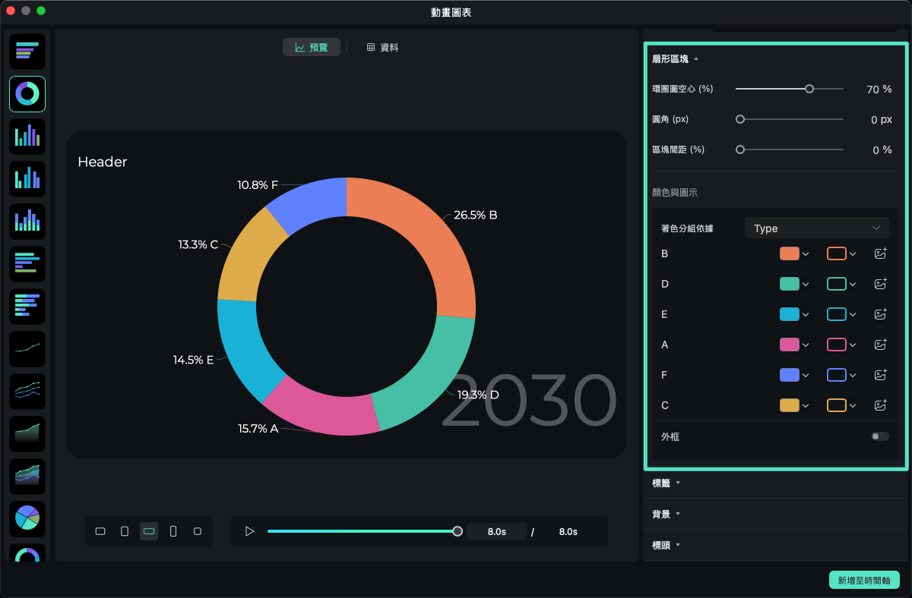Select the pie chart template thumbnail
The width and height of the screenshot is (912, 598).
coord(27,518)
